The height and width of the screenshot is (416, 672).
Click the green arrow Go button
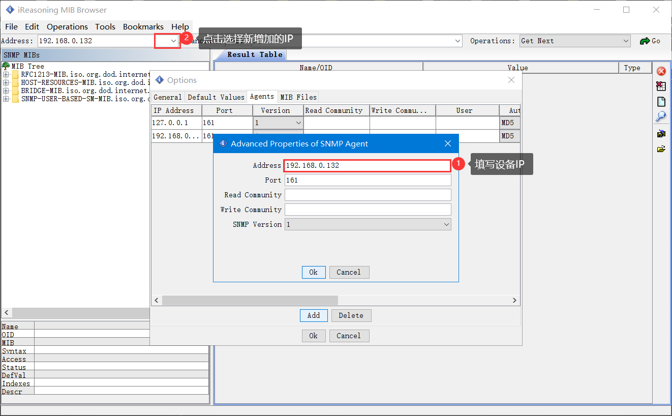click(x=650, y=41)
